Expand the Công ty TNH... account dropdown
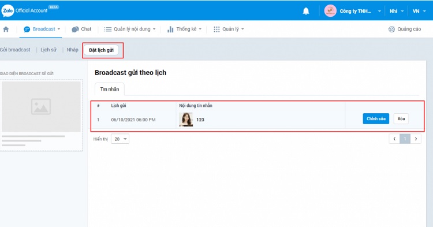The width and height of the screenshot is (433, 227). pyautogui.click(x=379, y=12)
